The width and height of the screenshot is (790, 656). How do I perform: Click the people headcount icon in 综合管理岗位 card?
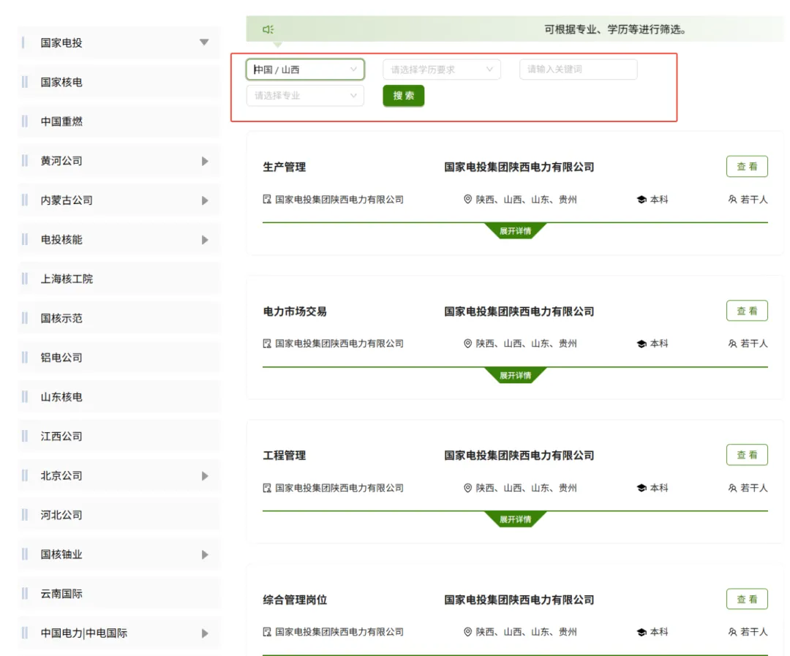732,632
